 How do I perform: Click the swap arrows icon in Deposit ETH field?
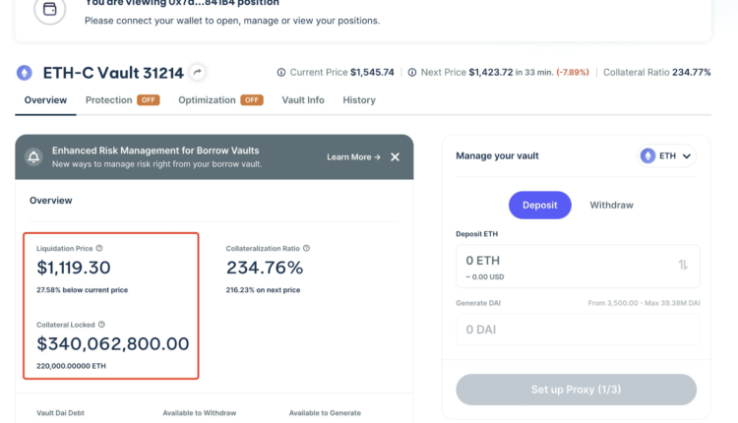[x=683, y=265]
